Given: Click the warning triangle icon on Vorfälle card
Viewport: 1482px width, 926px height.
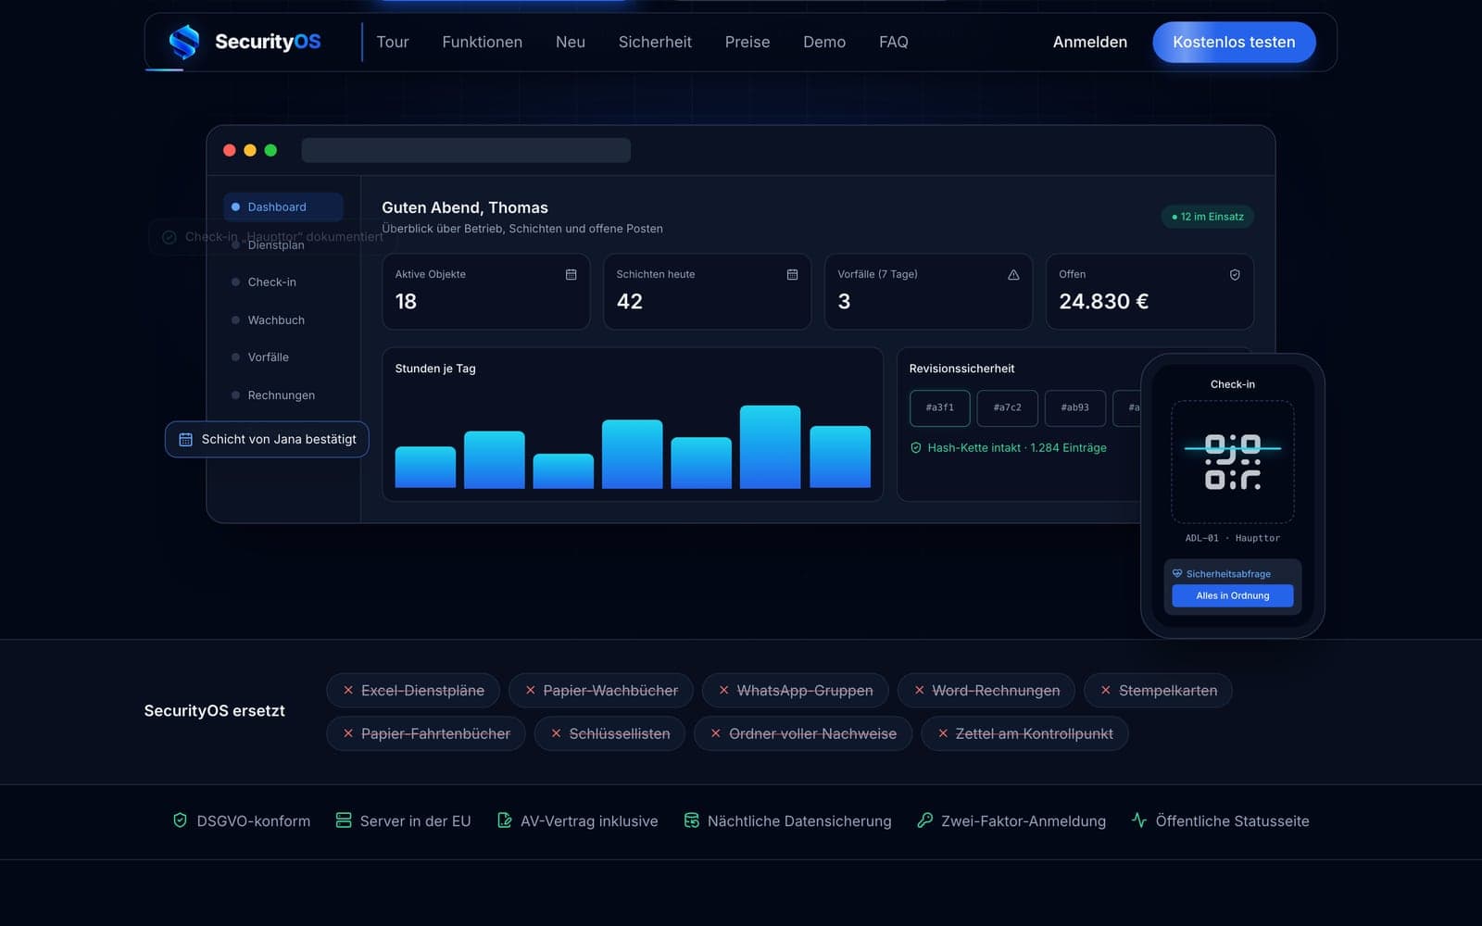Looking at the screenshot, I should [1013, 274].
